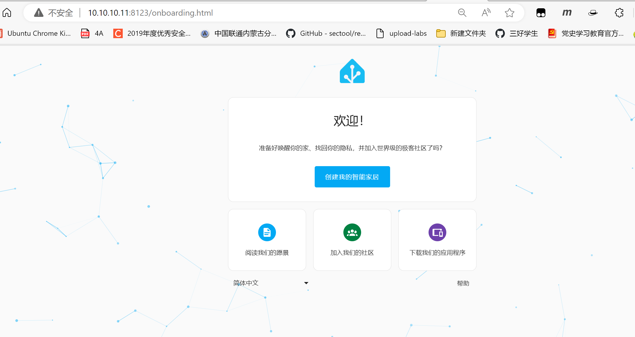Open the extensions puzzle icon

[619, 13]
